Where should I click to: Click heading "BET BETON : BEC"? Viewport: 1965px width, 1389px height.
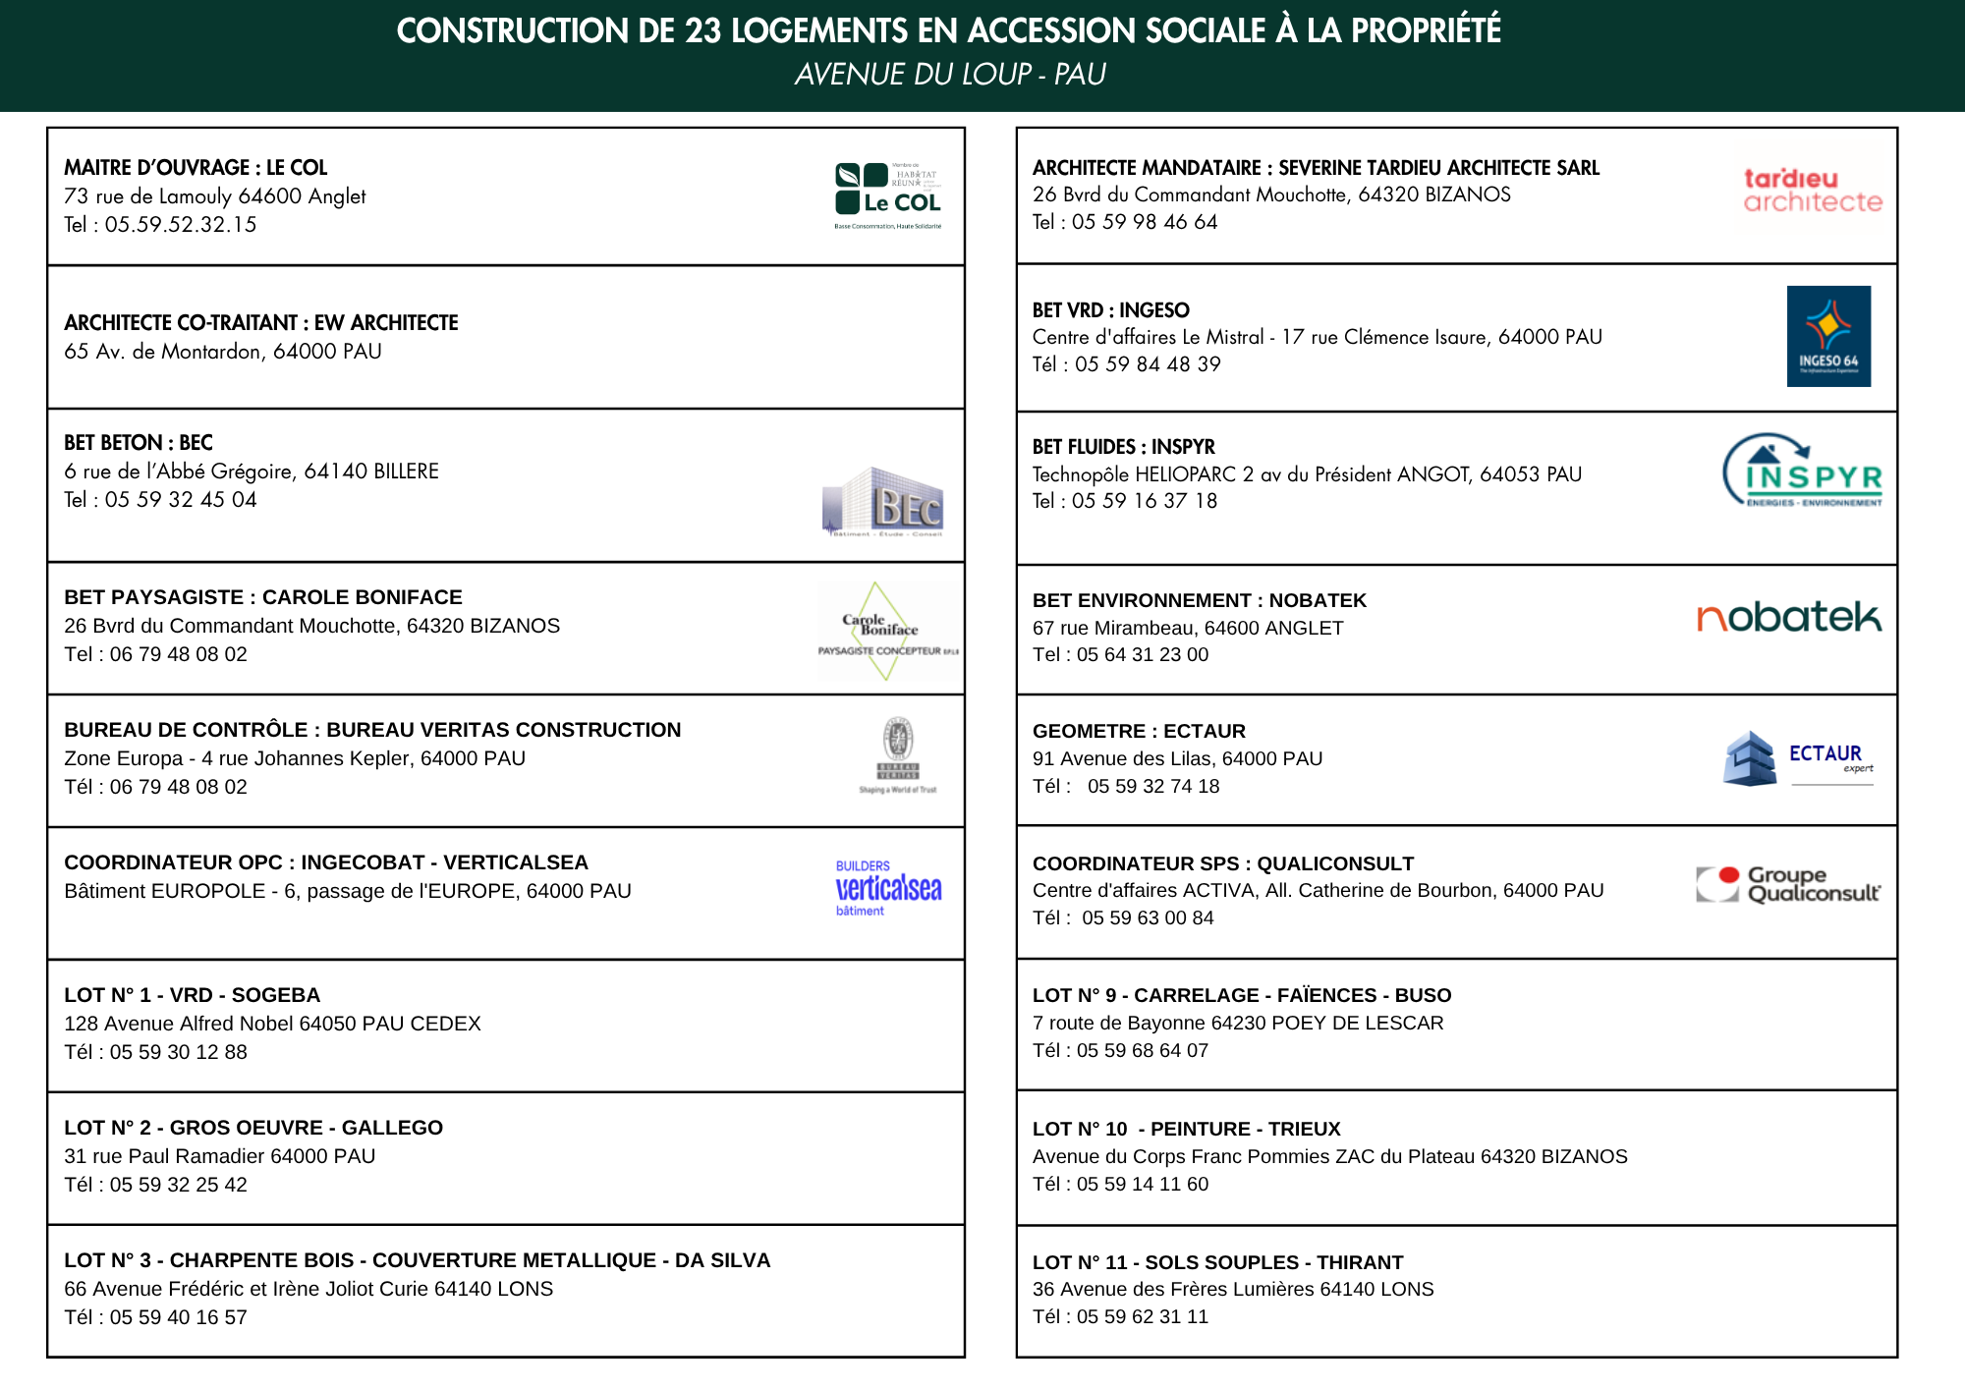(x=139, y=443)
